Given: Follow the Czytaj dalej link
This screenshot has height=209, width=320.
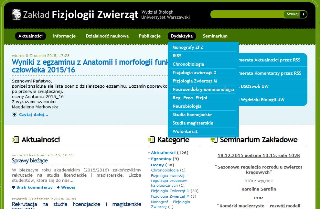Looking at the screenshot, I should 34,115.
